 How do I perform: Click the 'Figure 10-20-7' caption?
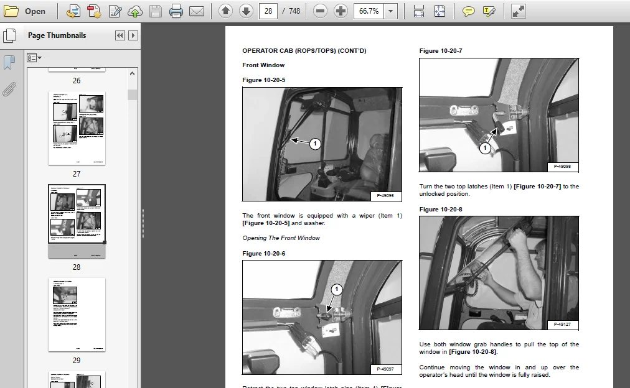click(440, 50)
